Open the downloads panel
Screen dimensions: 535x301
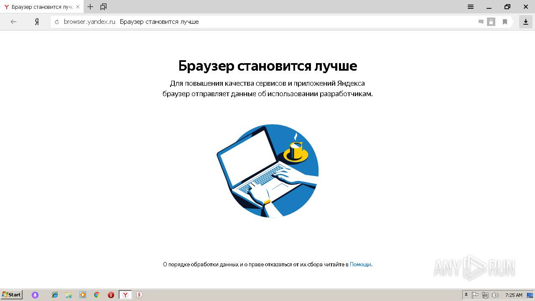pyautogui.click(x=526, y=22)
